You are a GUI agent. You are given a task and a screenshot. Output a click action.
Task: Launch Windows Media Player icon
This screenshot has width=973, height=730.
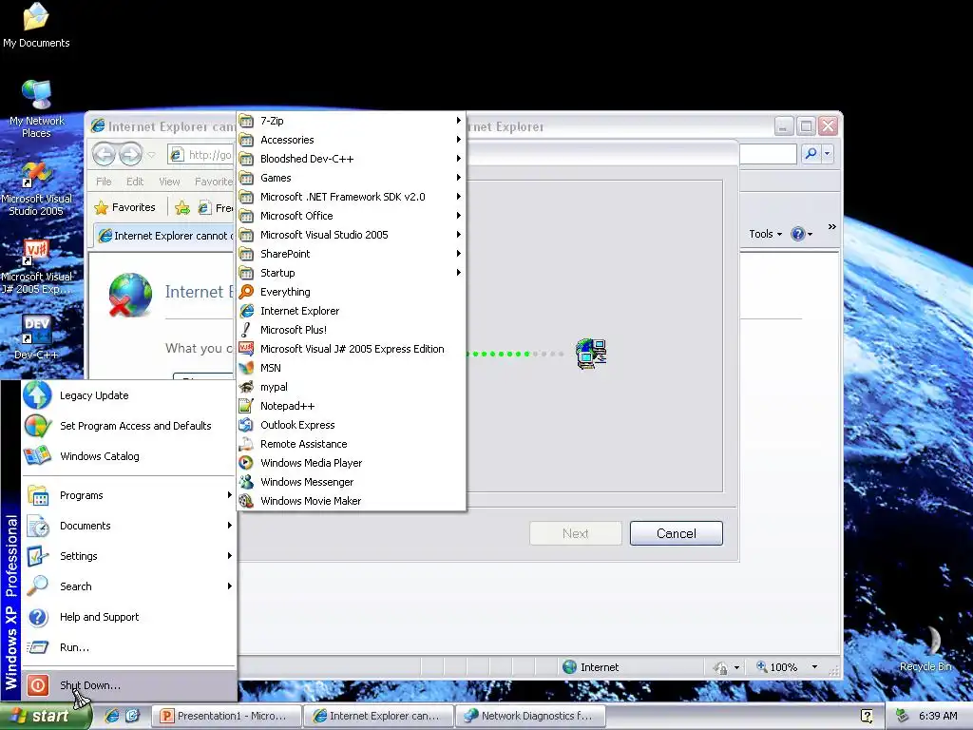[x=246, y=463]
